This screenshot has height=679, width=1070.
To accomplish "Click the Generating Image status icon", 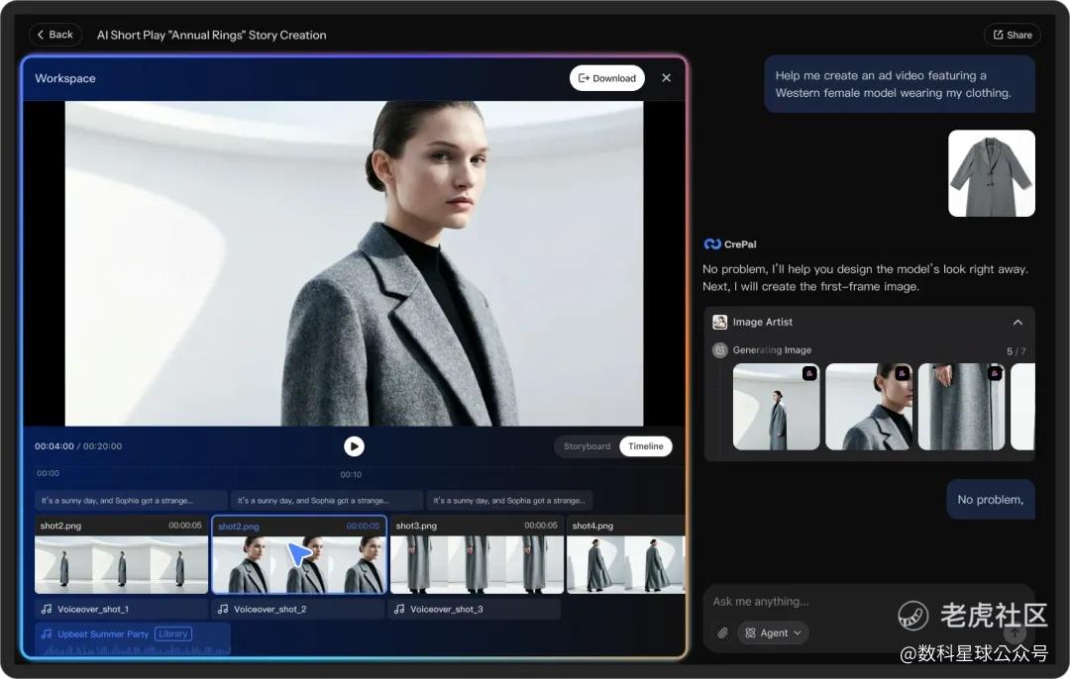I will pyautogui.click(x=720, y=350).
